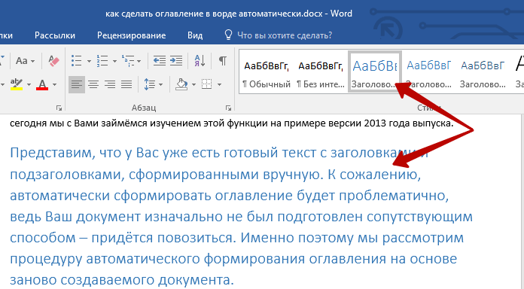Toggle Align Left paragraph alignment
This screenshot has height=289, width=524.
click(x=77, y=84)
